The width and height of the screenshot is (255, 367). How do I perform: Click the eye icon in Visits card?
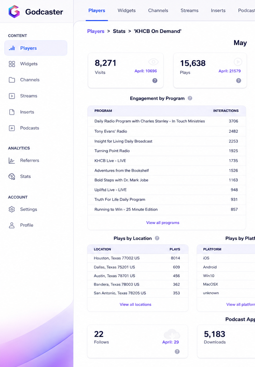click(x=154, y=62)
